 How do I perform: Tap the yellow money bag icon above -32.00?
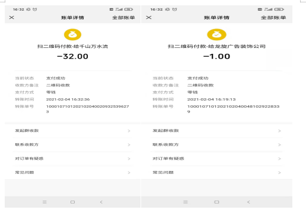pyautogui.click(x=72, y=34)
